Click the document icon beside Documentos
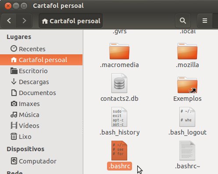Image resolution: width=218 pixels, height=174 pixels. (14, 92)
